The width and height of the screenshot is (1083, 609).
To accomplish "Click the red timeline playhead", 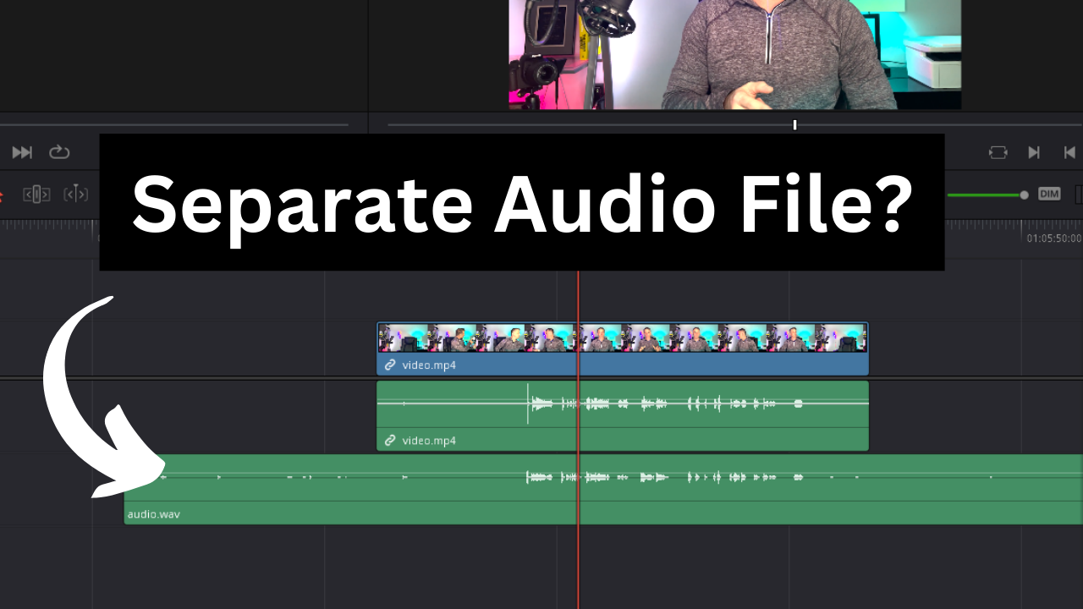I will [579, 440].
